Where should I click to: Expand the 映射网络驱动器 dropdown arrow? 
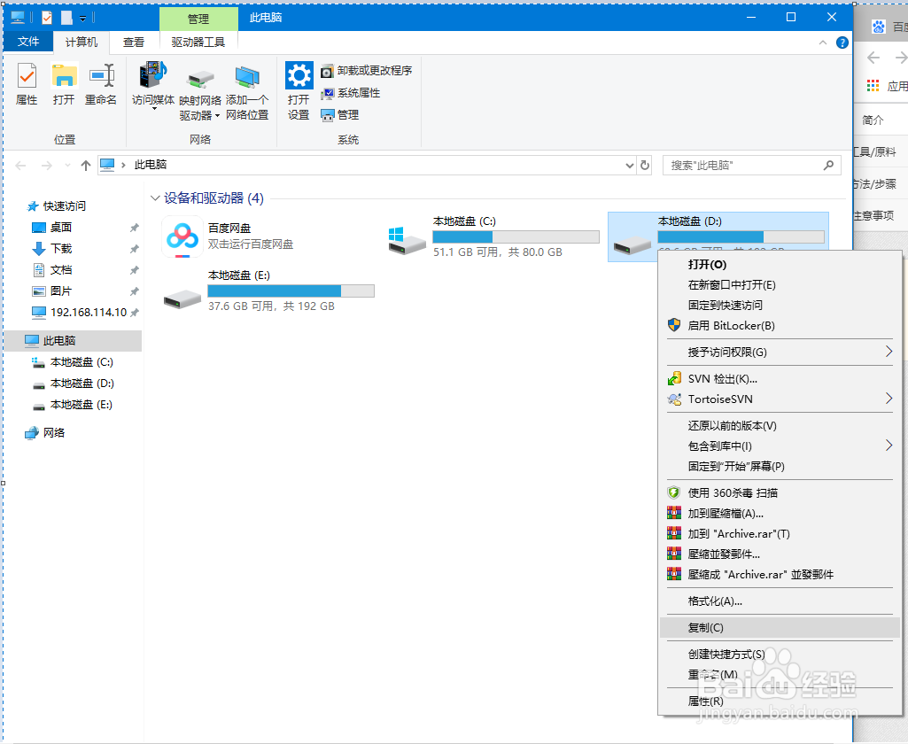click(217, 115)
